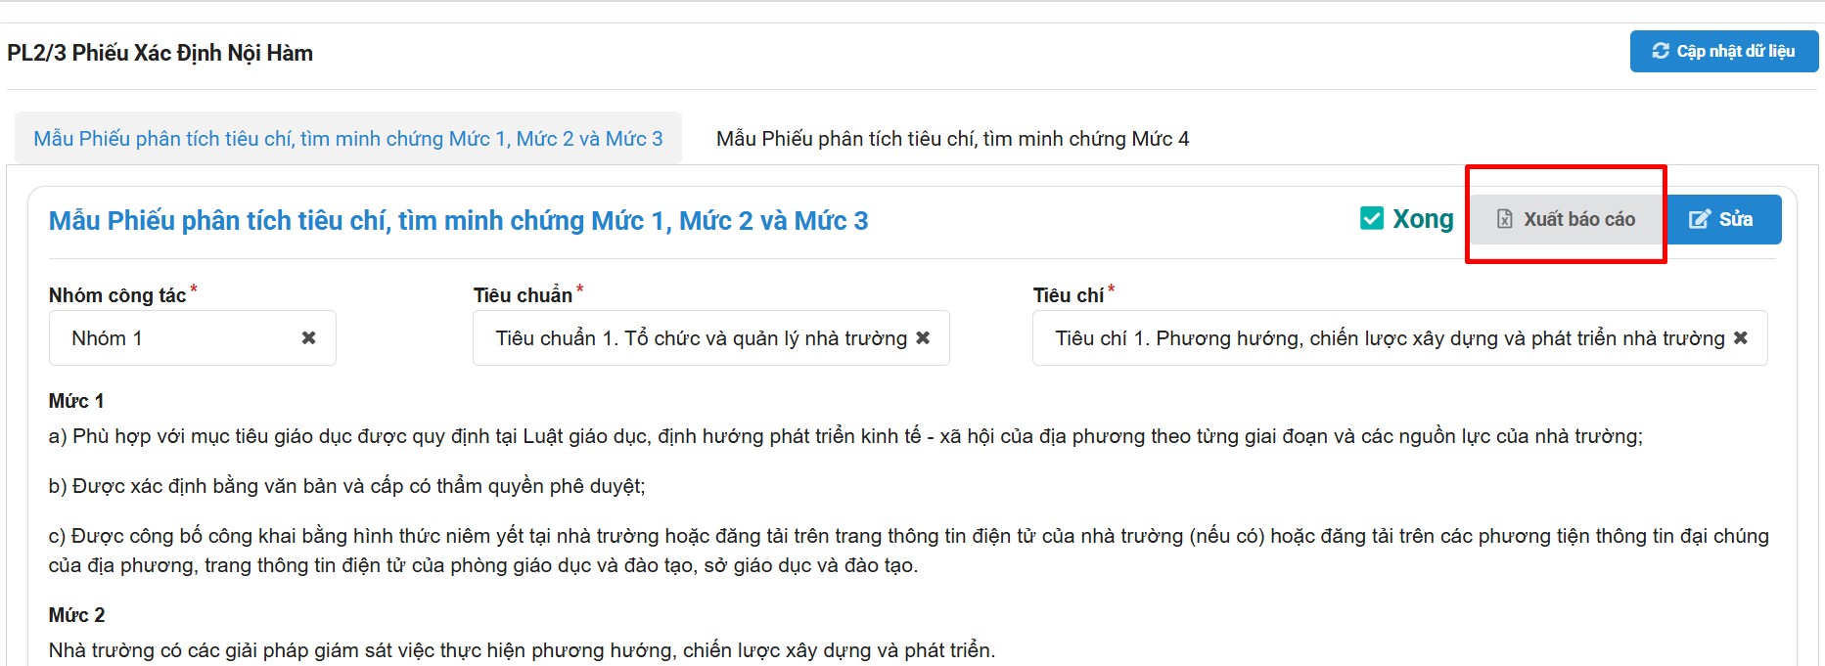Click the refresh icon in Cập nhật dữ liệu
The image size is (1825, 666).
tap(1661, 51)
